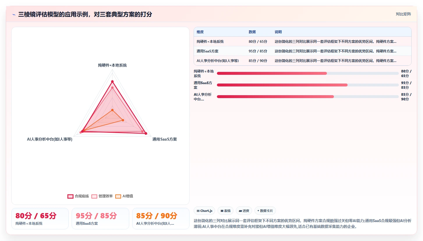Click the 对比矩阵 label
The width and height of the screenshot is (423, 241).
[x=403, y=14]
